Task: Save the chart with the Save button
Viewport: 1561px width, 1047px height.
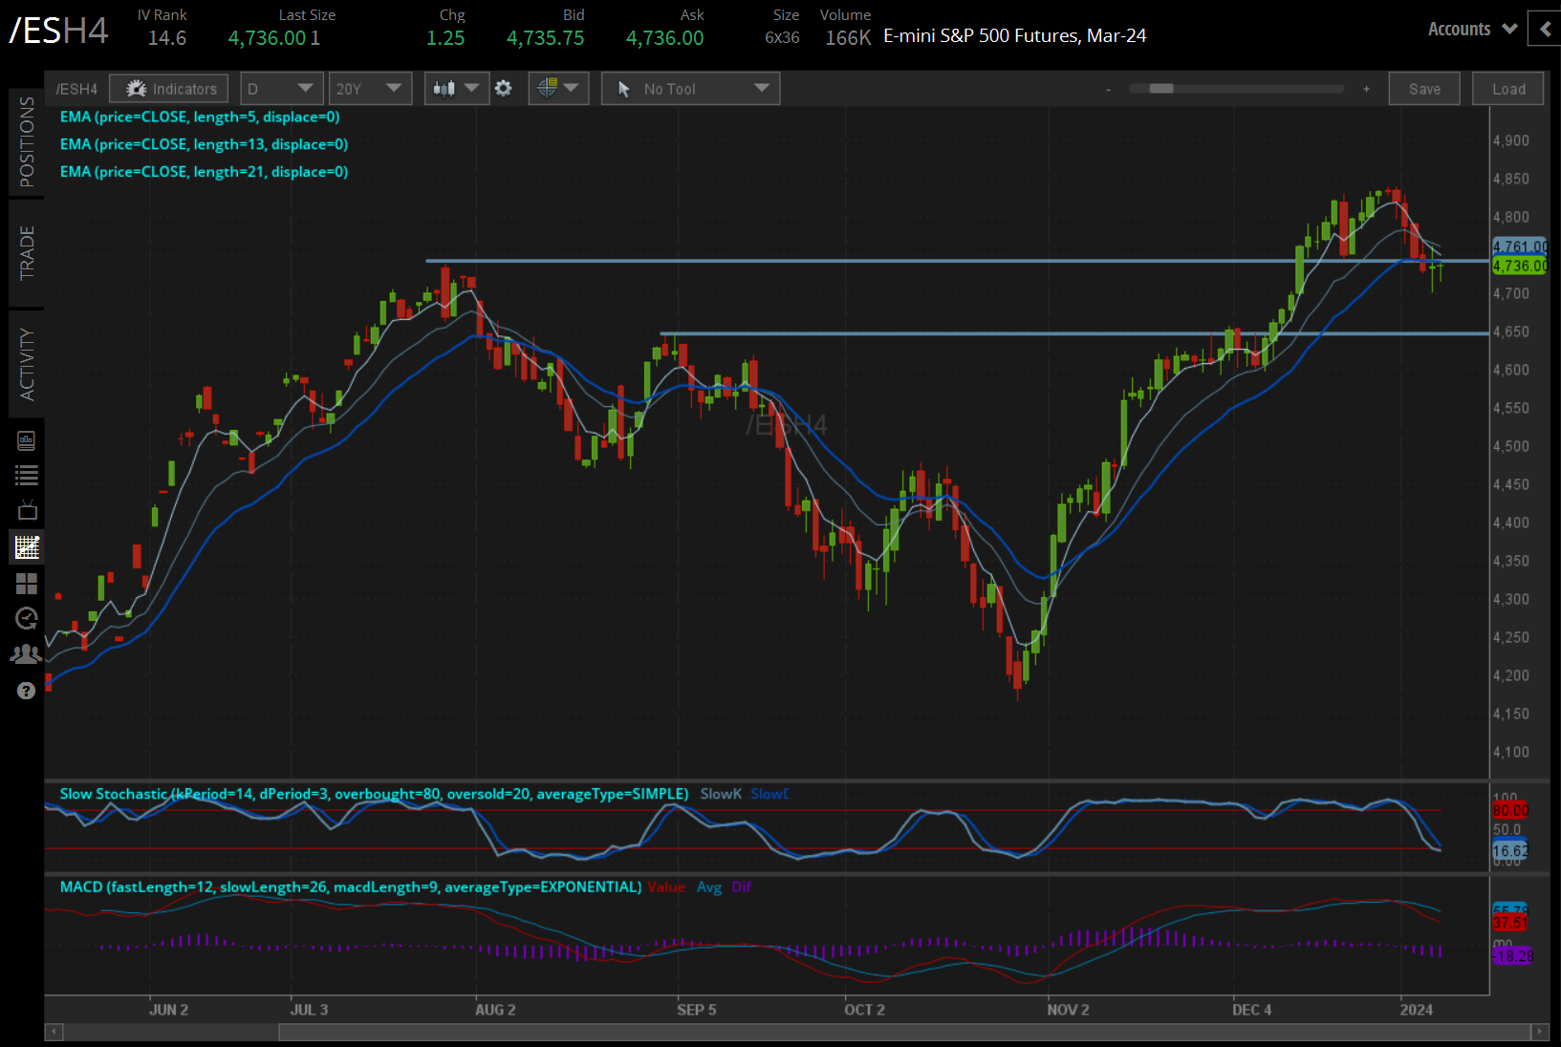Action: (x=1423, y=88)
